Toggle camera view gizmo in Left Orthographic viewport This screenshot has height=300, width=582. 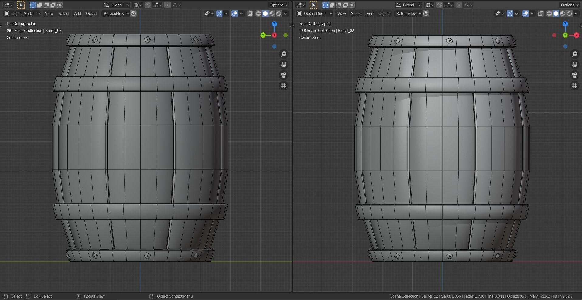point(284,75)
